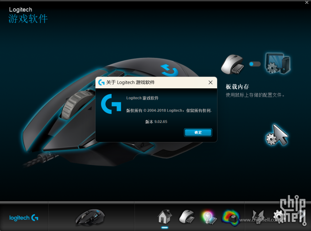
Task: Open onboard memory mouse-chip icon in bottom bar
Action: [187, 217]
